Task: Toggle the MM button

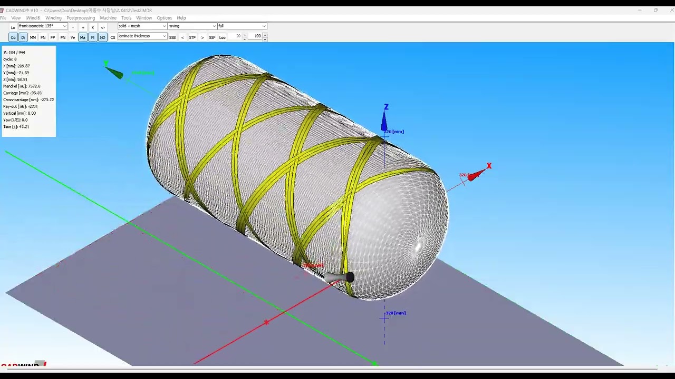Action: click(x=33, y=37)
